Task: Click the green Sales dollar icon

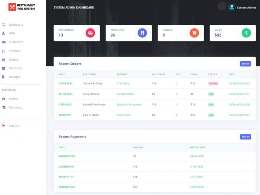Action: tap(246, 33)
